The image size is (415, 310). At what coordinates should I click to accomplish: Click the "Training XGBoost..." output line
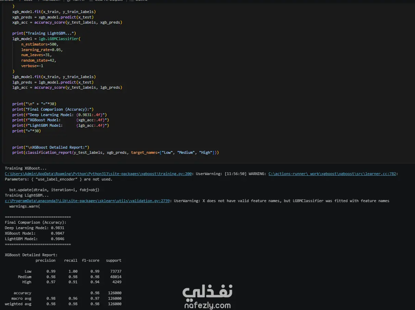26,168
